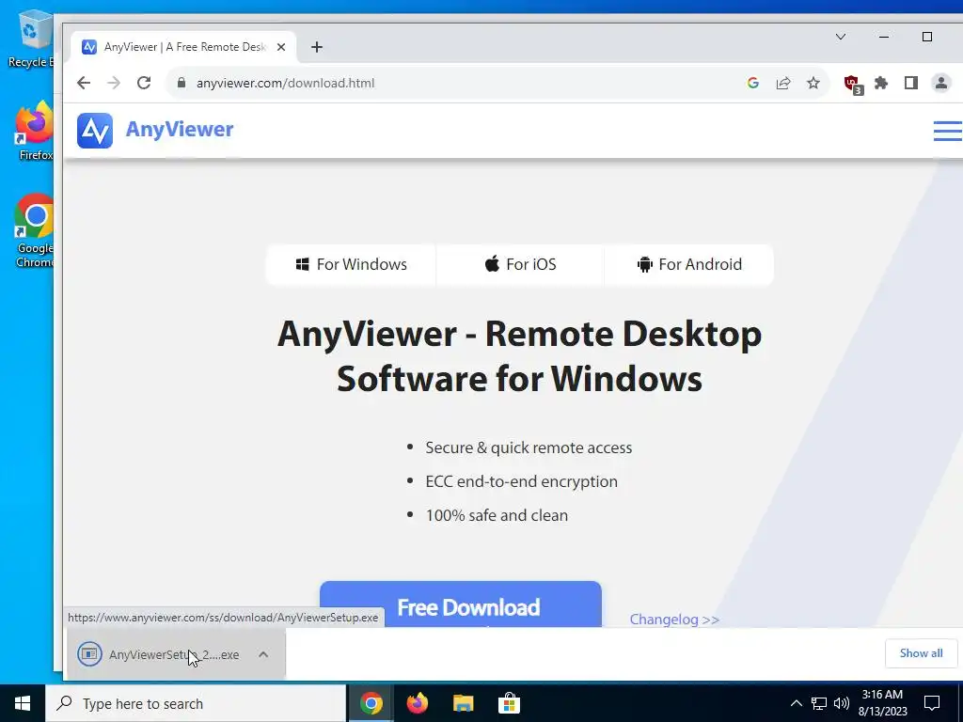Click the volume speaker tray icon
963x722 pixels.
pyautogui.click(x=842, y=703)
